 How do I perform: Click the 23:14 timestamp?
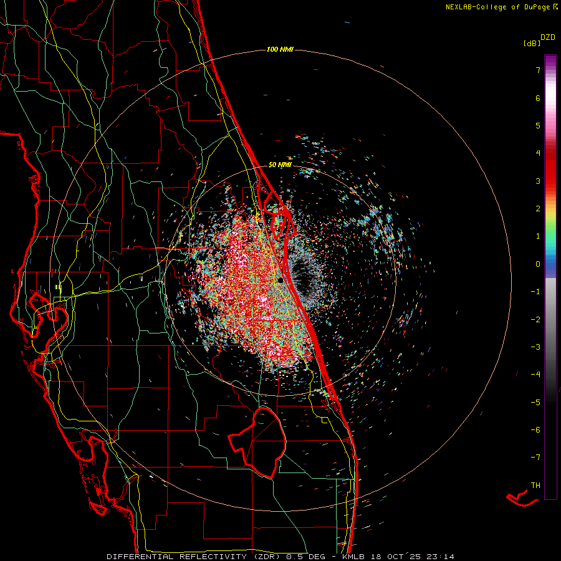[440, 557]
